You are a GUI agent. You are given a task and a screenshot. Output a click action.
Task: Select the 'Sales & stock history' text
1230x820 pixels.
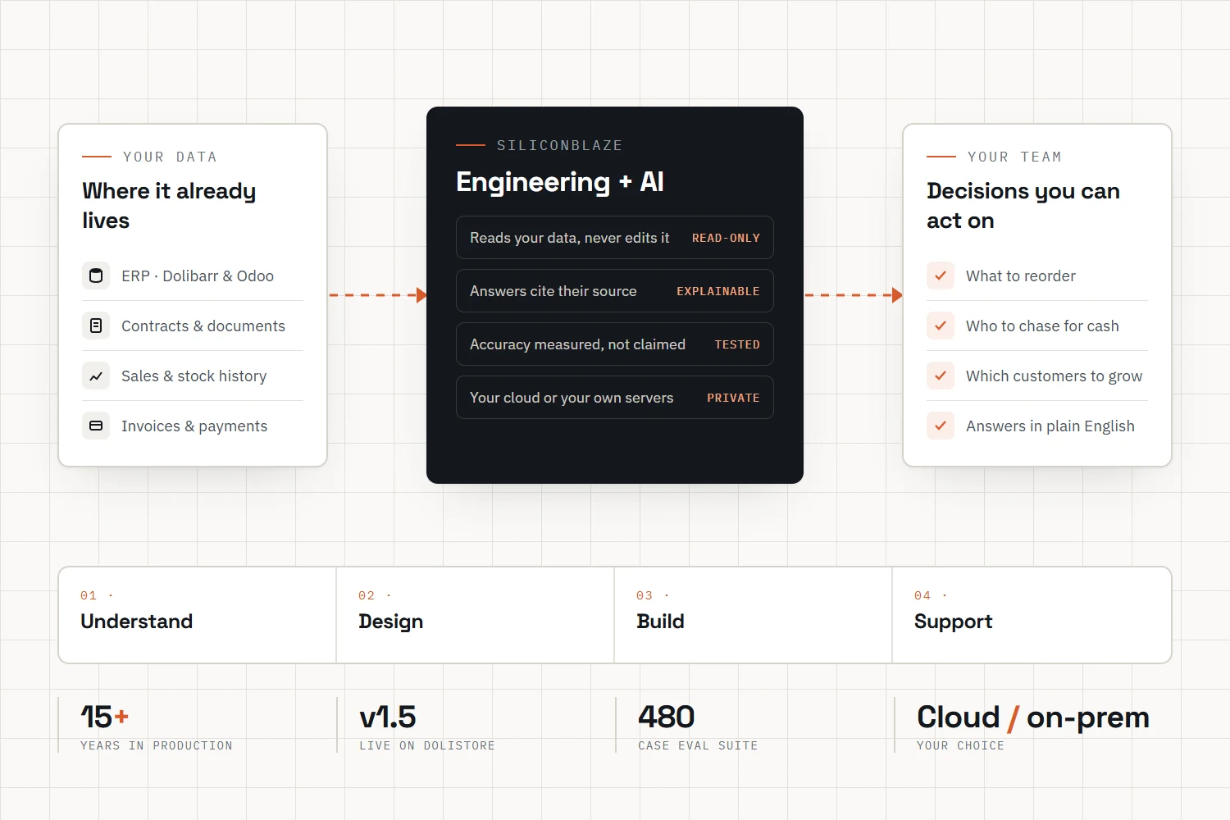[x=194, y=376]
